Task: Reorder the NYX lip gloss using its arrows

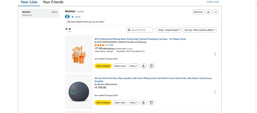Action: (215, 54)
